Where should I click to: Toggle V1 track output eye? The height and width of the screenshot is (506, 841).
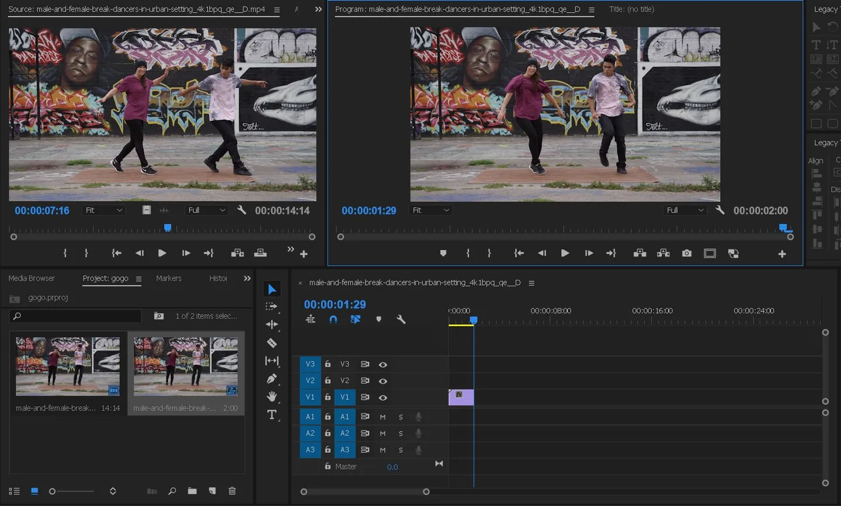pyautogui.click(x=383, y=397)
